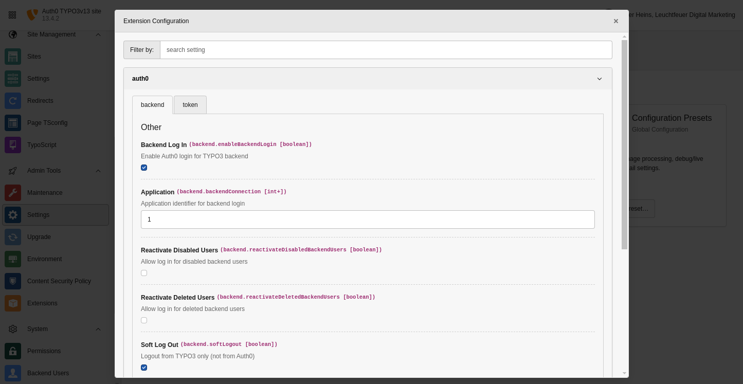Image resolution: width=743 pixels, height=384 pixels.
Task: Collapse the System menu group
Action: click(98, 329)
